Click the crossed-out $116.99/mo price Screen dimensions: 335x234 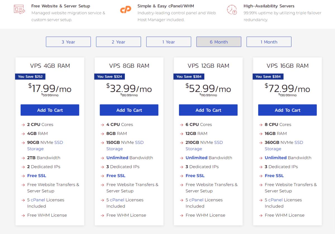pyautogui.click(x=208, y=95)
